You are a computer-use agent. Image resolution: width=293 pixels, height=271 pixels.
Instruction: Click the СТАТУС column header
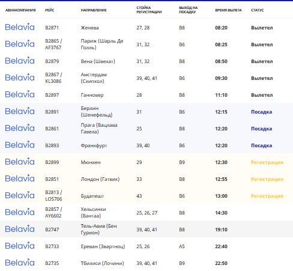[258, 10]
